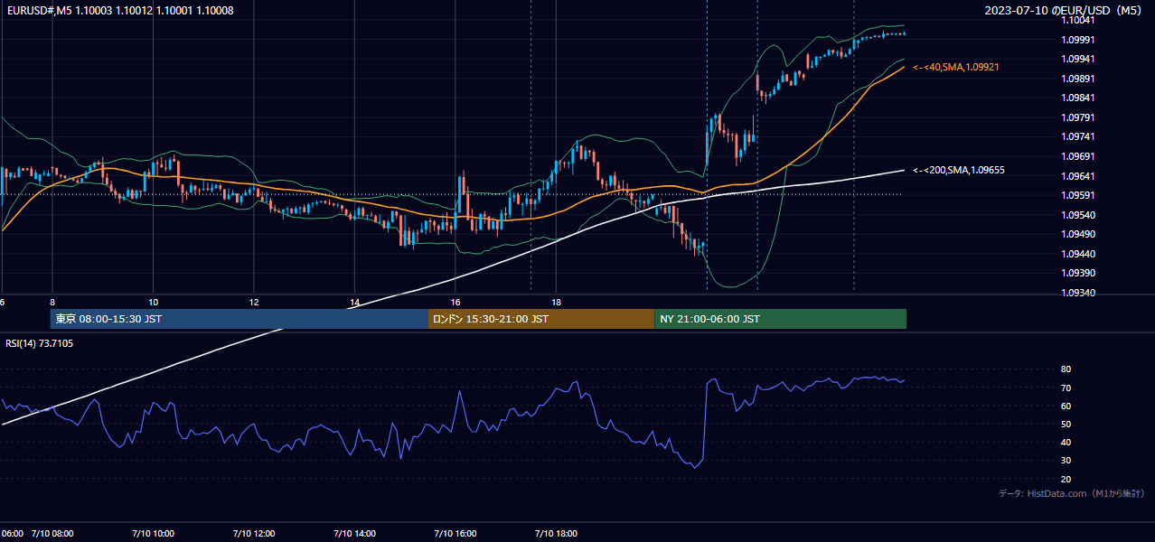Viewport: 1155px width, 542px height.
Task: Click RSI scale level 30
Action: [1066, 461]
